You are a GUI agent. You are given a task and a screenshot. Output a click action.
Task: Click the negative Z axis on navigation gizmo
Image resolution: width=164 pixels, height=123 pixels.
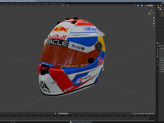tap(151, 16)
